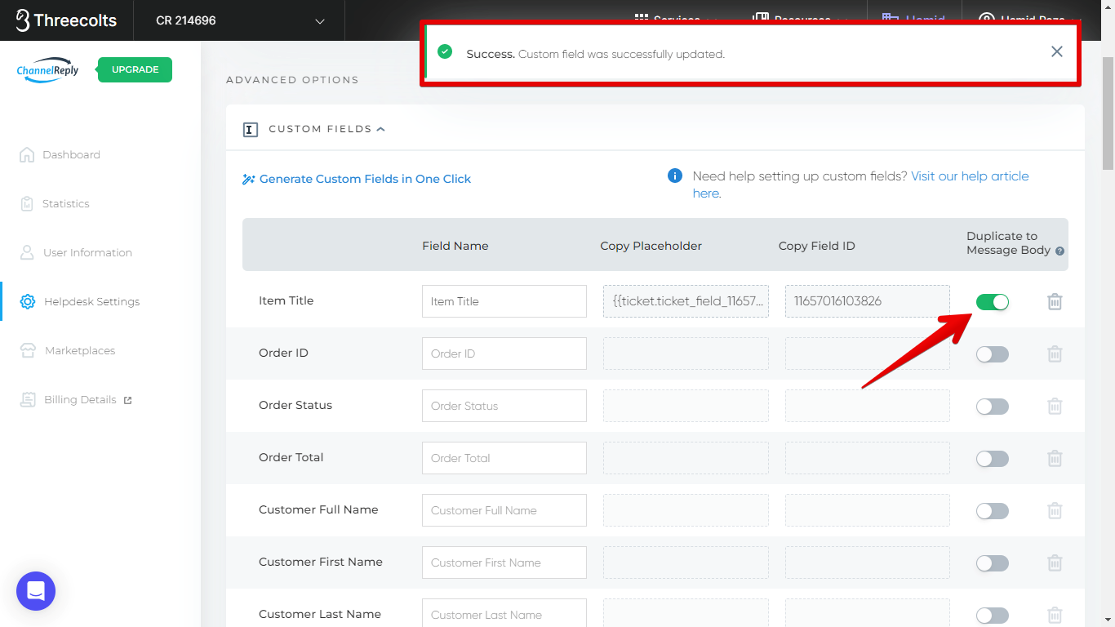Open Billing Details
1115x627 pixels.
coord(80,399)
